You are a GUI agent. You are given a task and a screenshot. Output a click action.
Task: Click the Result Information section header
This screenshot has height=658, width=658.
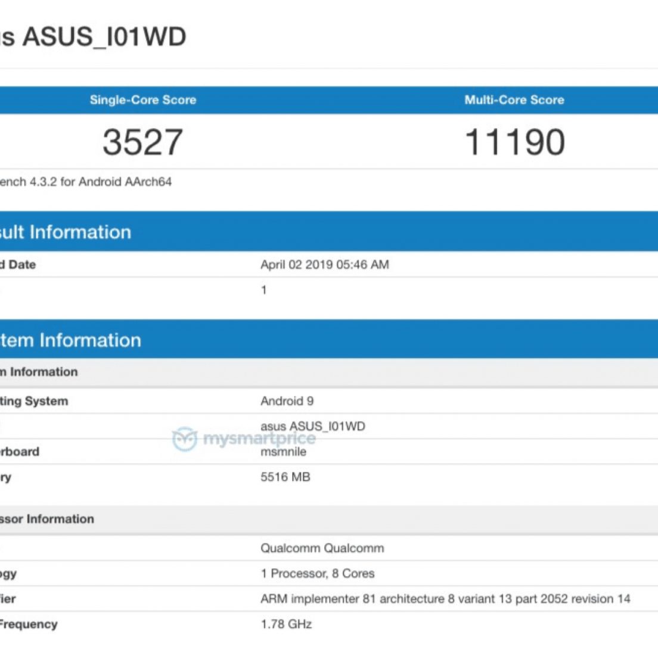pos(66,232)
